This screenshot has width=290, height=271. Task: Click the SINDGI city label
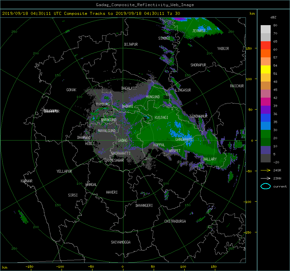[x=164, y=38]
